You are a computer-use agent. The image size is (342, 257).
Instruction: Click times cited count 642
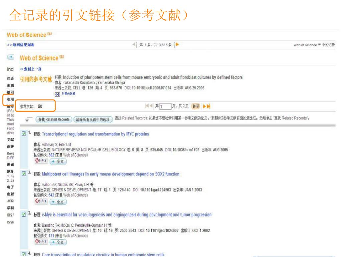point(51,195)
